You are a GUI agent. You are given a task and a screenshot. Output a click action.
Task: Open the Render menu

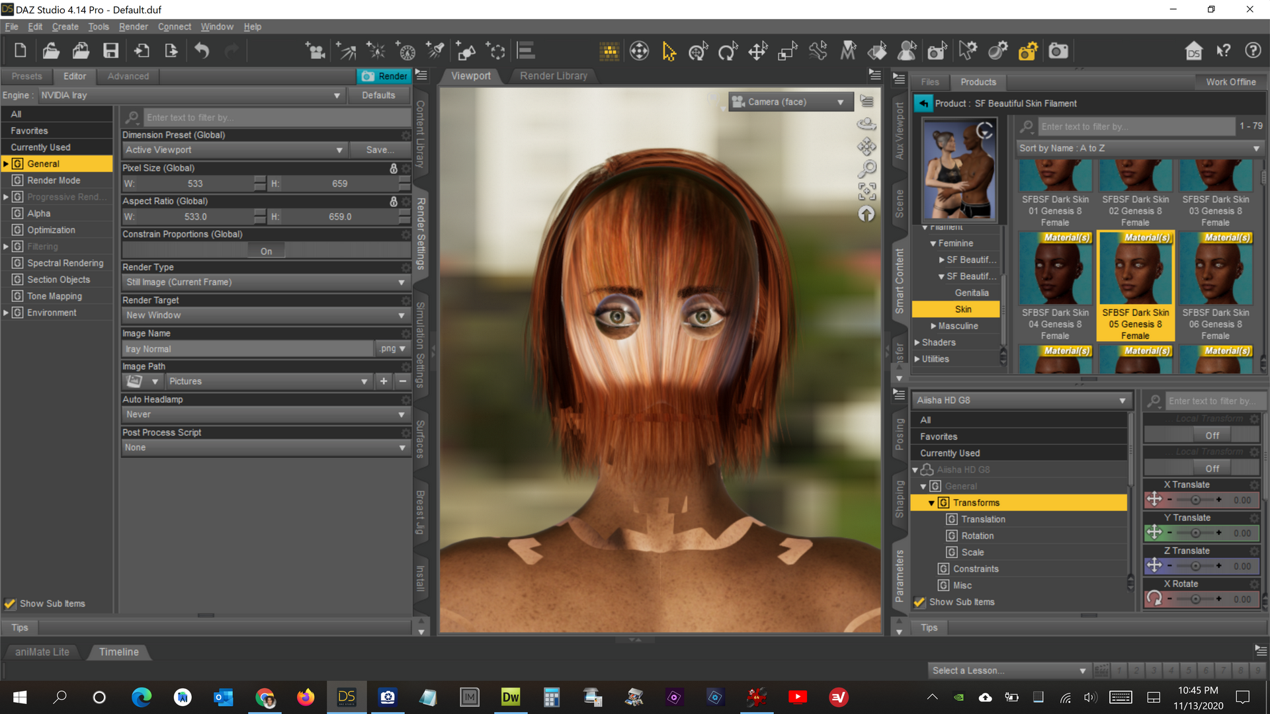133,26
